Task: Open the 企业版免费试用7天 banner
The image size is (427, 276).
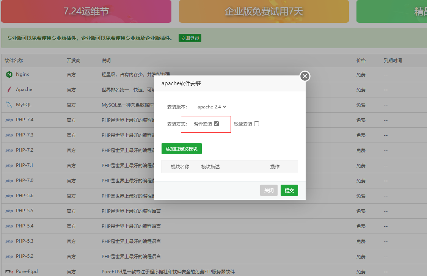Action: coord(264,11)
